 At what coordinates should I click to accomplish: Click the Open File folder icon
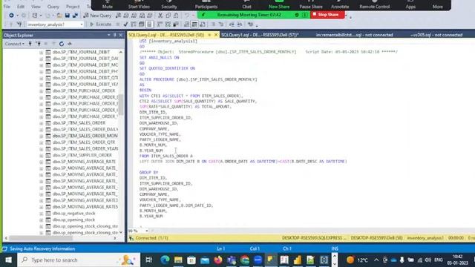point(59,15)
